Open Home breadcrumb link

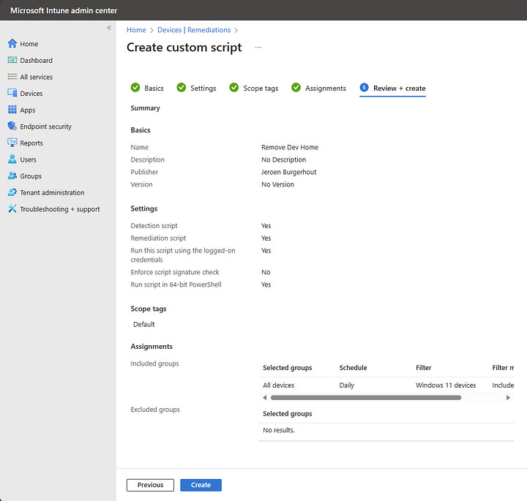pyautogui.click(x=136, y=30)
